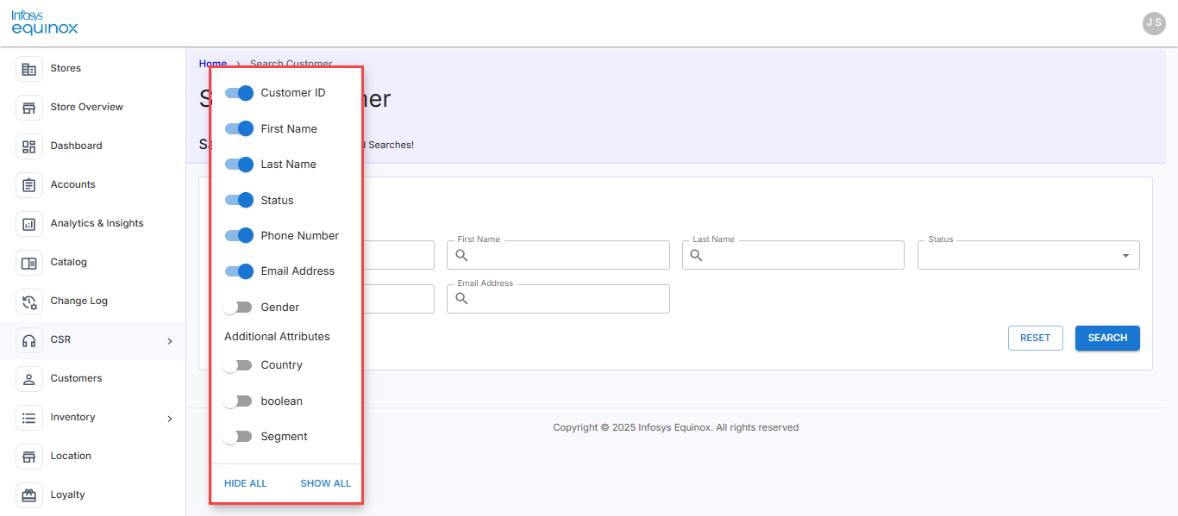Click the Last Name search field
1178x516 pixels.
click(793, 255)
